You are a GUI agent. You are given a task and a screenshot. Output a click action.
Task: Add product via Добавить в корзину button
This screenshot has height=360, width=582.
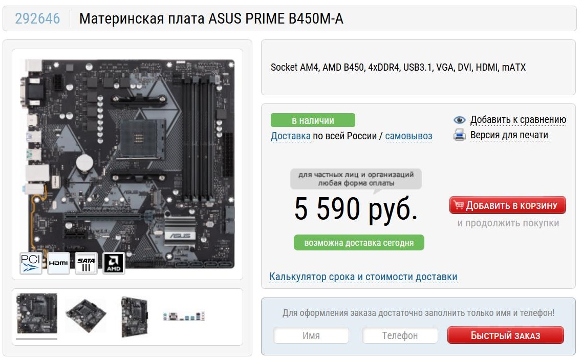(507, 205)
